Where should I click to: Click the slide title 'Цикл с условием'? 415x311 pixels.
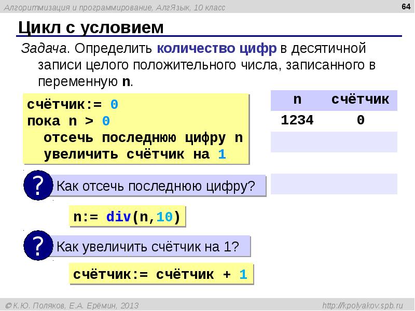[91, 28]
